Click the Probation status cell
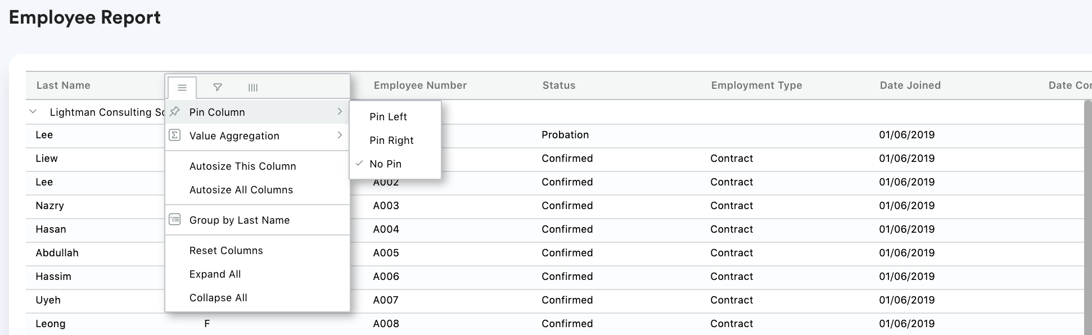The height and width of the screenshot is (335, 1092). point(565,135)
